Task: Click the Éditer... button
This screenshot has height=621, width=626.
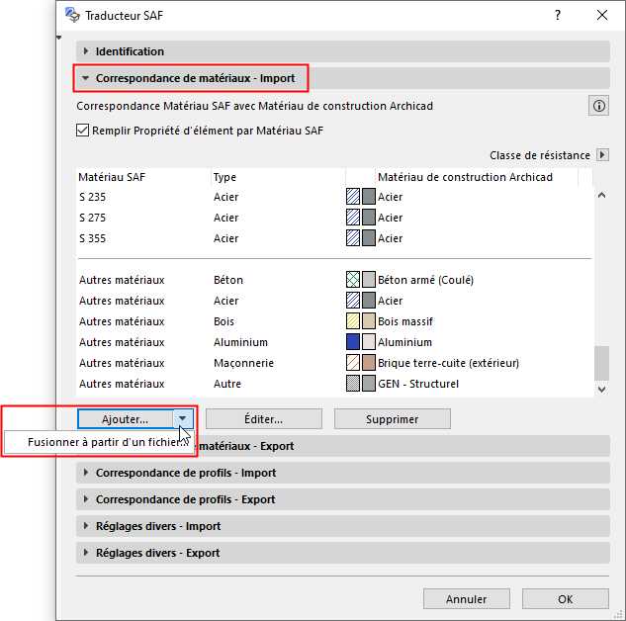Action: (263, 419)
